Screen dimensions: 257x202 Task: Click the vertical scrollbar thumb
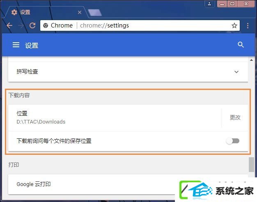click(251, 165)
